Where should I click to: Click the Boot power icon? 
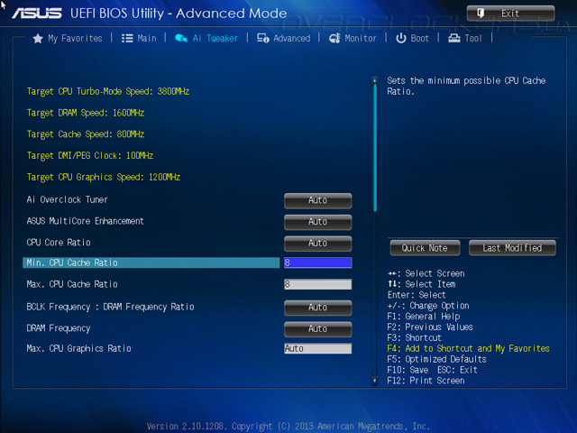pyautogui.click(x=400, y=38)
